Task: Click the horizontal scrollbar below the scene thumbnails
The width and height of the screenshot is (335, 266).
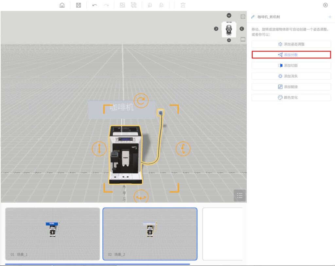Action: [x=97, y=264]
